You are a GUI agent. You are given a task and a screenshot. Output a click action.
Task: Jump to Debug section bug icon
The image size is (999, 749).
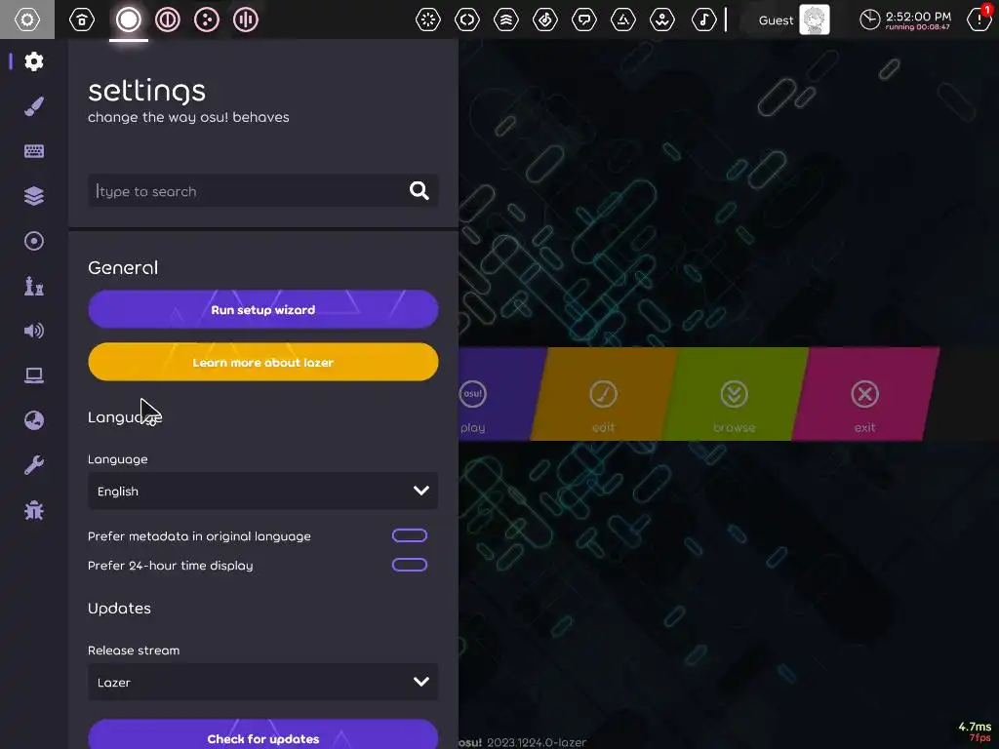pos(34,510)
